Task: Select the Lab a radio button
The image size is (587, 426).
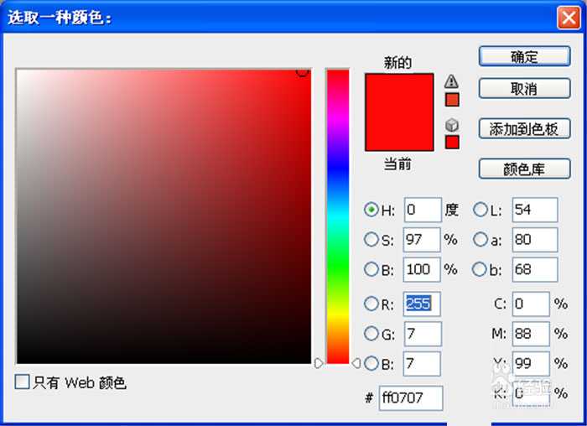Action: 481,239
